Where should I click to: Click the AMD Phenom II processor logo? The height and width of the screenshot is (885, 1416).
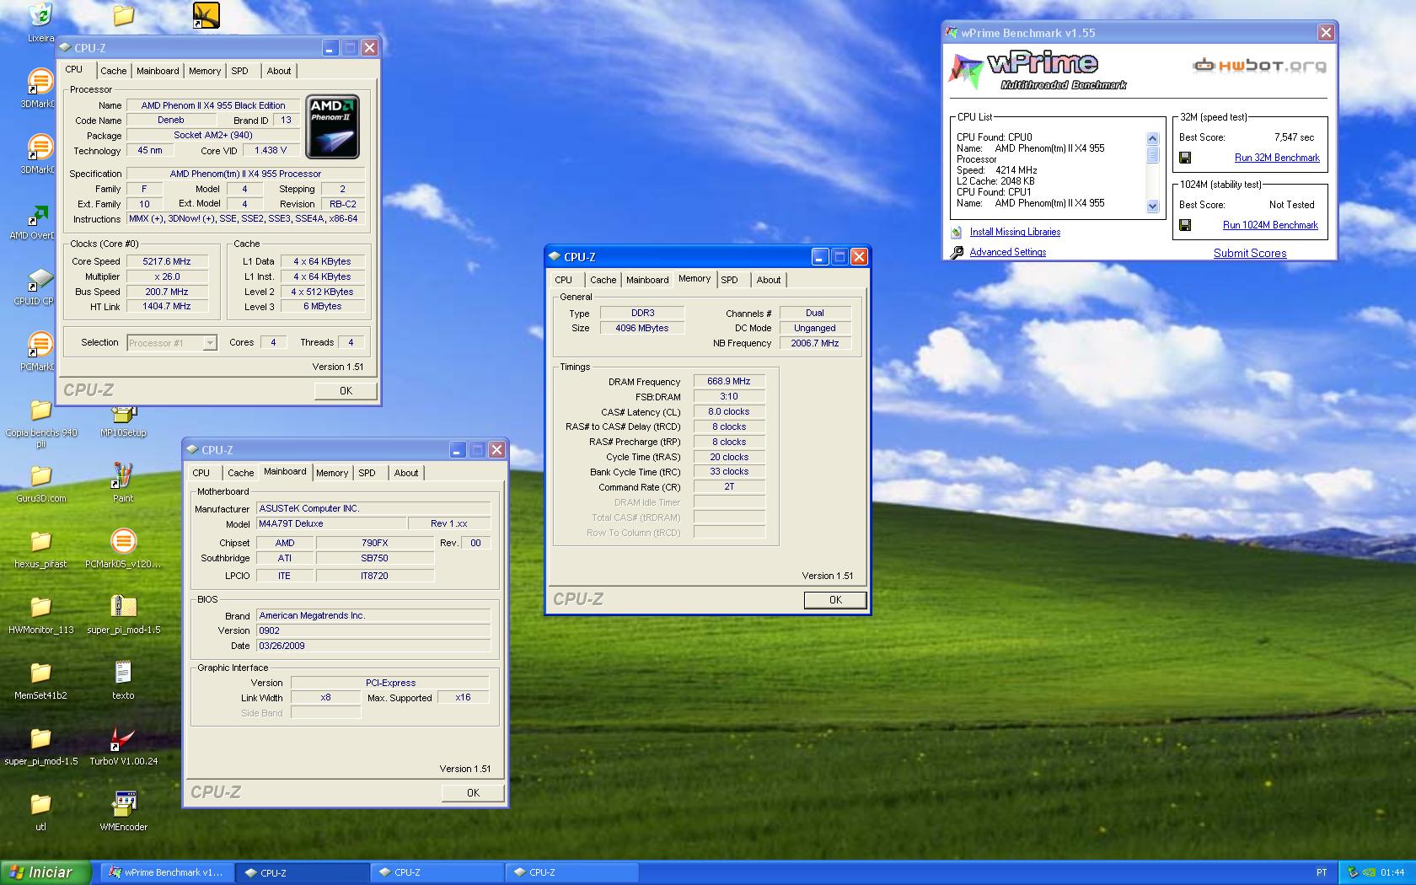coord(332,127)
